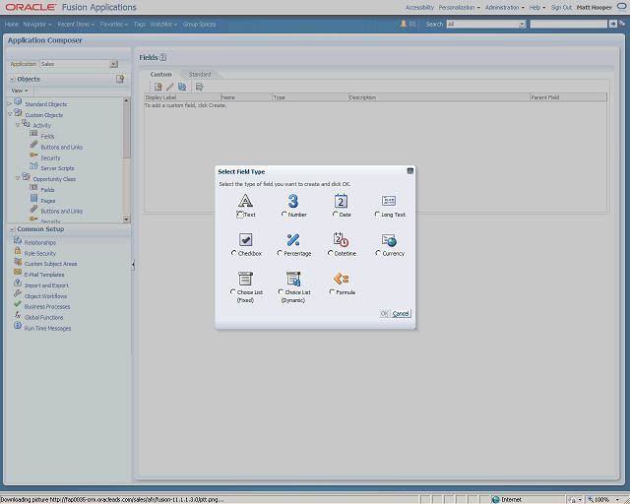The image size is (630, 504).
Task: Collapse the Common Setup section
Action: pos(12,229)
